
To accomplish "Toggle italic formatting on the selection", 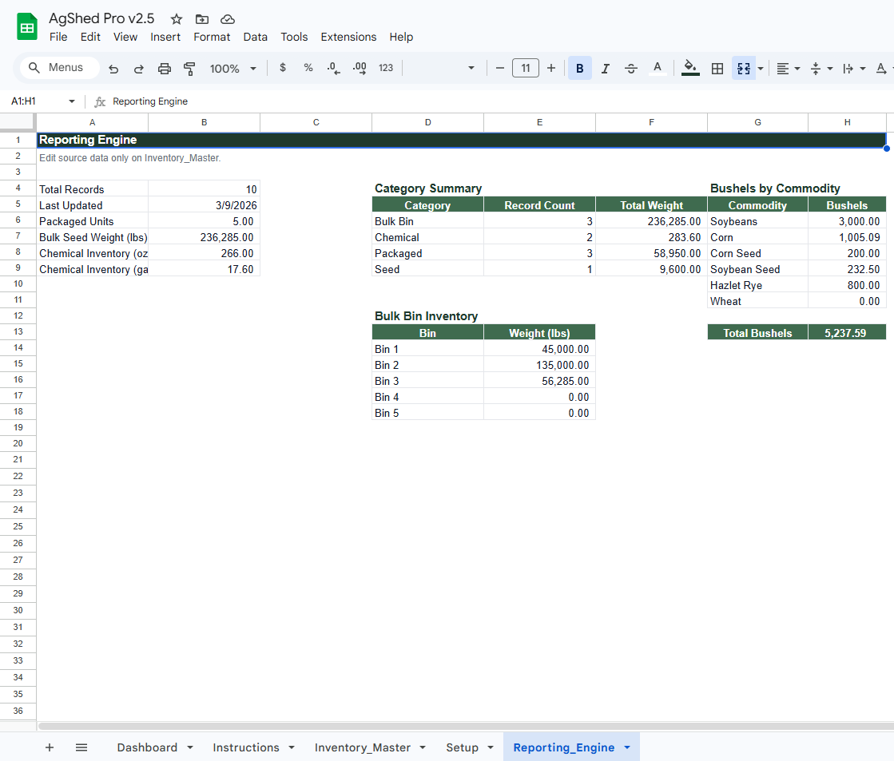I will pos(605,68).
